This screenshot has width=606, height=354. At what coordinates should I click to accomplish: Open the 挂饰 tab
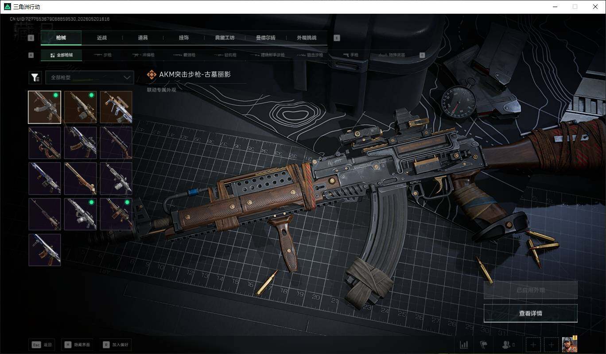pos(184,38)
